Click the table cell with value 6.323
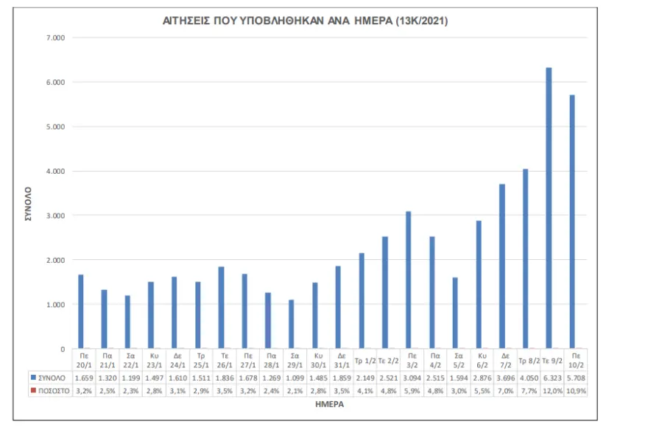 552,378
